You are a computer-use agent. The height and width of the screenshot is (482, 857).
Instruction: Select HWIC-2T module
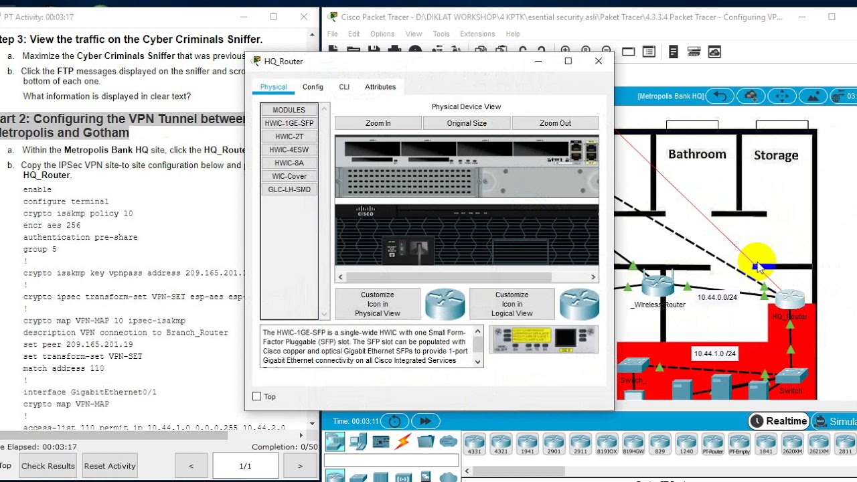click(289, 137)
